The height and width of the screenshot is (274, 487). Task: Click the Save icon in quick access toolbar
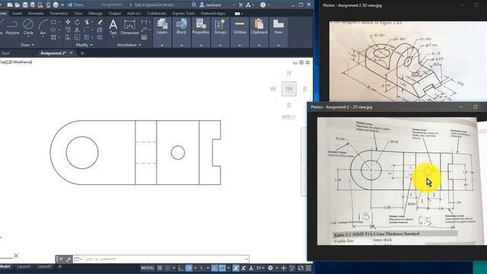[25, 5]
